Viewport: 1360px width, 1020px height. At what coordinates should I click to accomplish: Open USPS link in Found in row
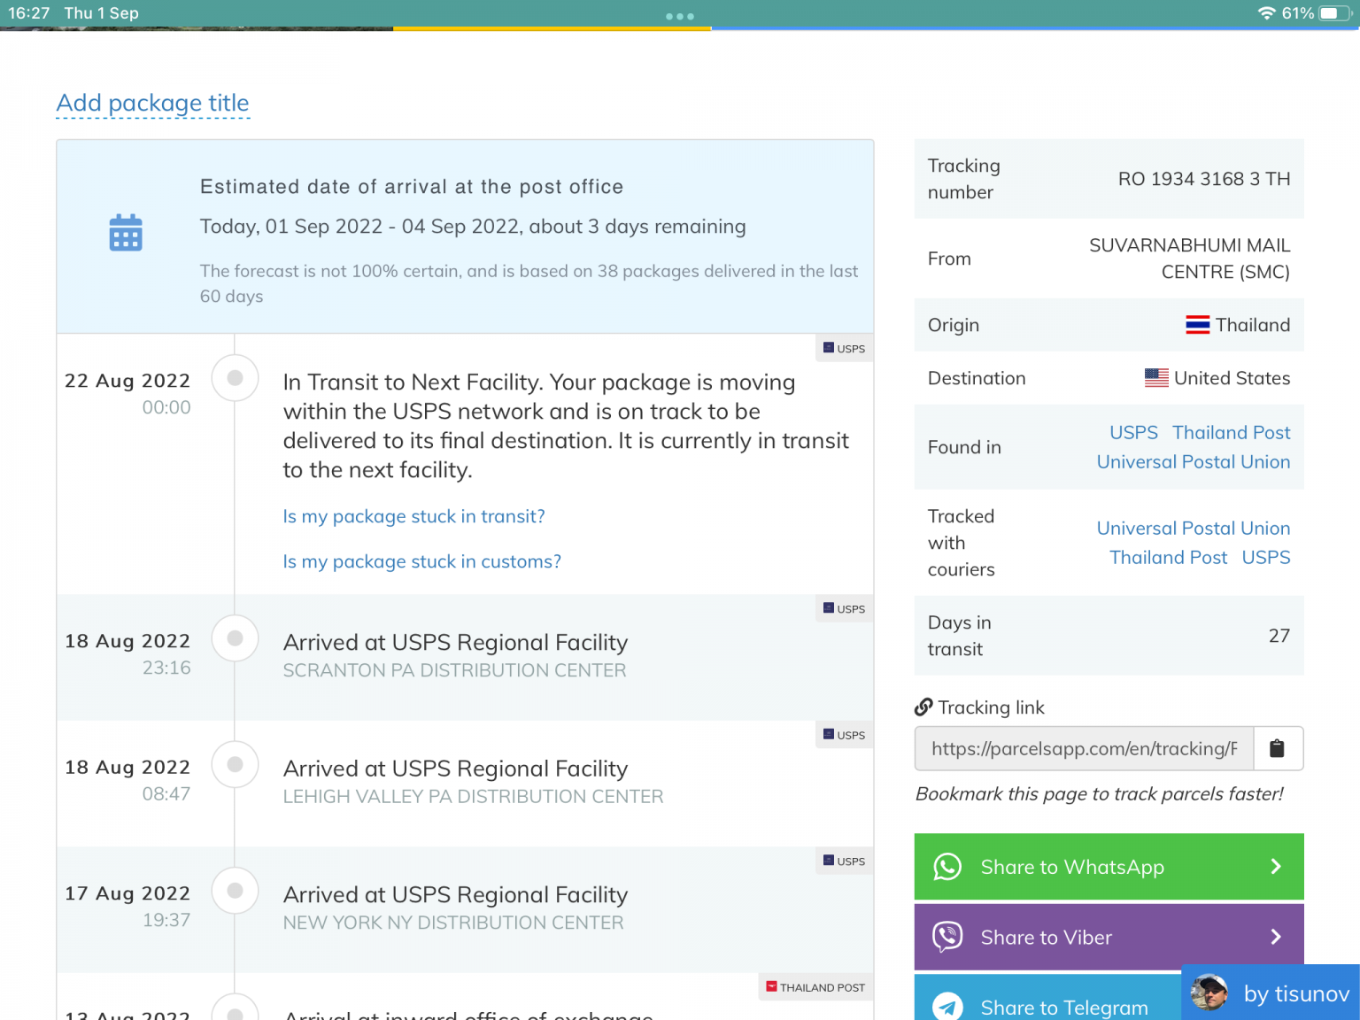pyautogui.click(x=1133, y=432)
